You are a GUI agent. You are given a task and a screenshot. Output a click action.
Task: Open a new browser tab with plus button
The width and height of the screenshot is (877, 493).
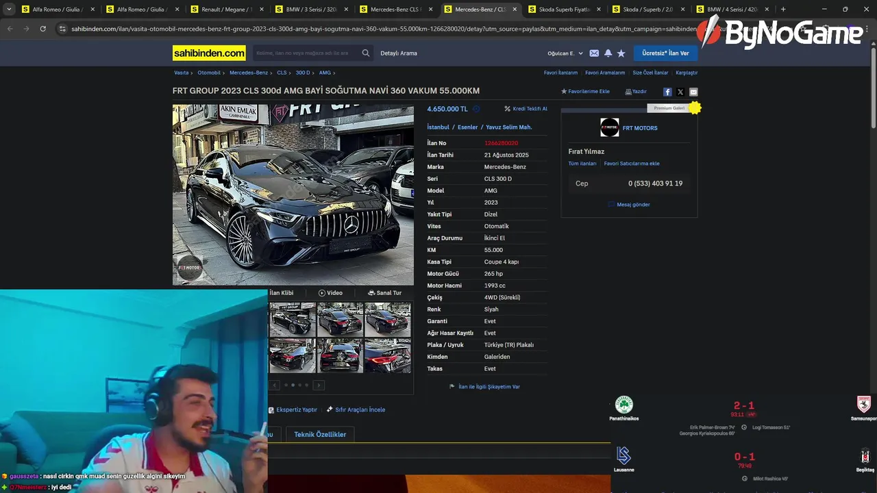[783, 10]
